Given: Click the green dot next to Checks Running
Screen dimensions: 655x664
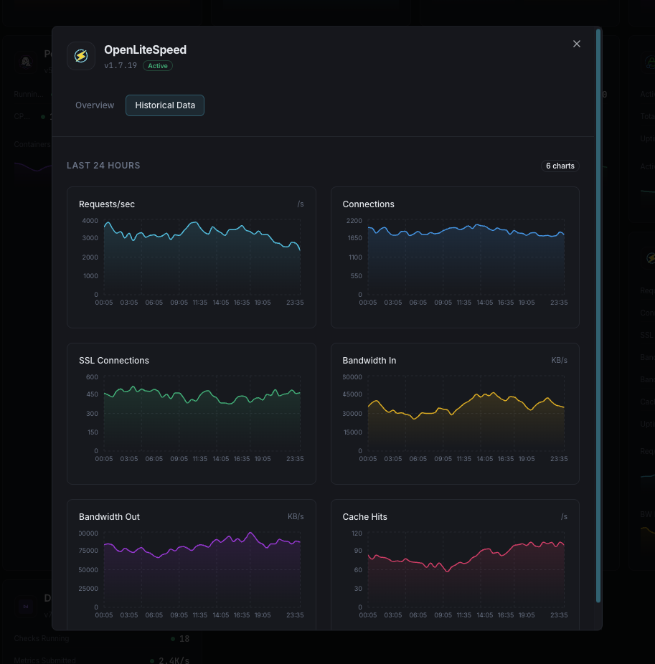Looking at the screenshot, I should coord(172,638).
